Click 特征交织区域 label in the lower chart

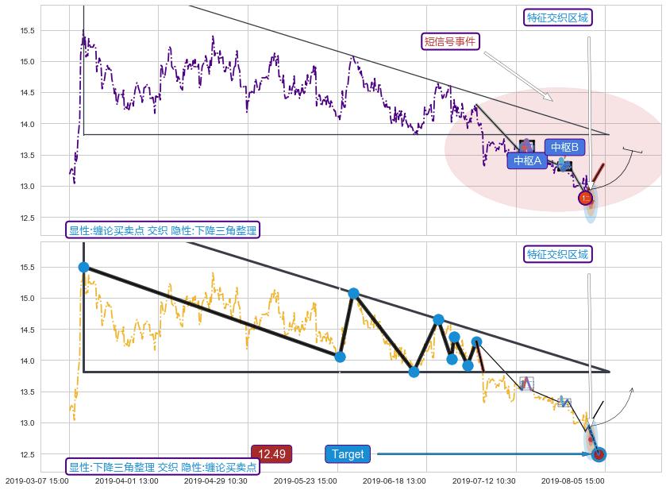click(x=559, y=254)
